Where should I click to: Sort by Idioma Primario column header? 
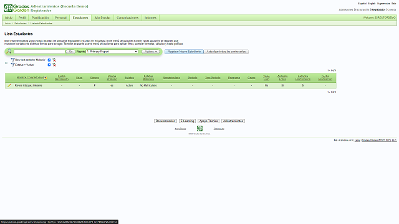tap(112, 78)
